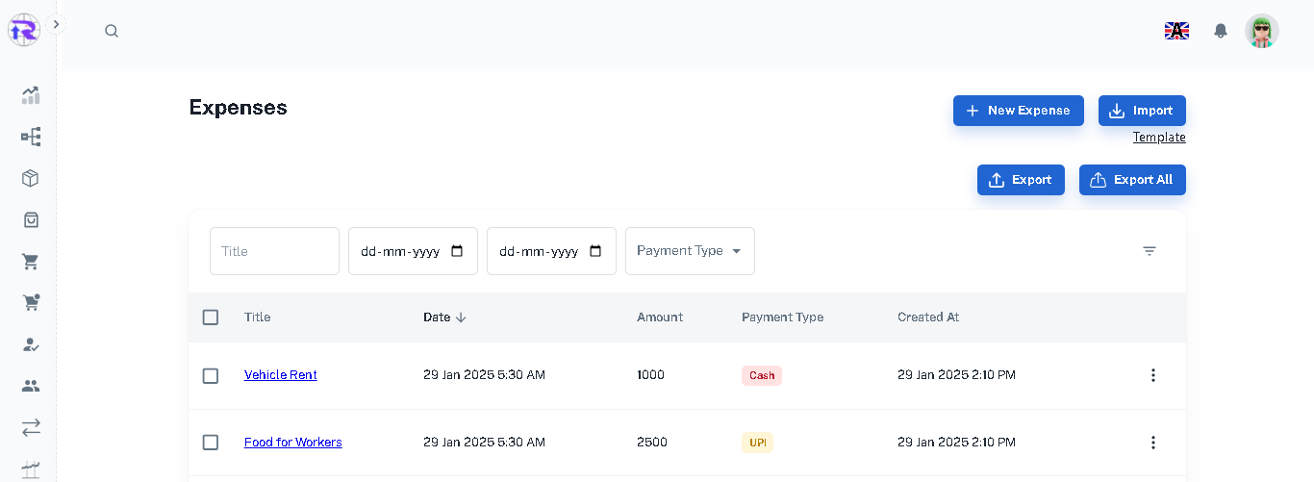
Task: Click the Export All button
Action: [x=1132, y=180]
